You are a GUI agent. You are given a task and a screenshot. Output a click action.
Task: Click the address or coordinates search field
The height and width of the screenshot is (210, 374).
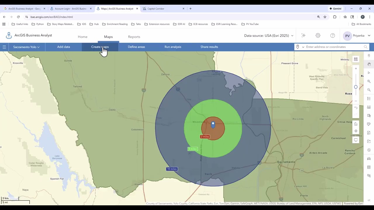point(334,47)
